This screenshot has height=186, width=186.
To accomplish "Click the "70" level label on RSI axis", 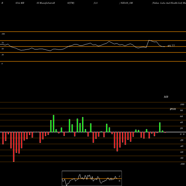I will click(3, 43).
